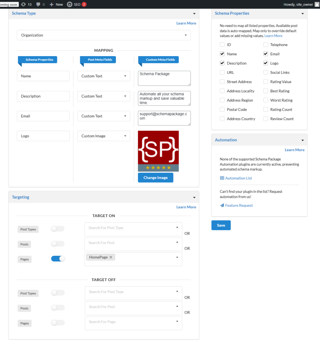
Task: Open the Organization schema type dropdown
Action: coord(104,35)
